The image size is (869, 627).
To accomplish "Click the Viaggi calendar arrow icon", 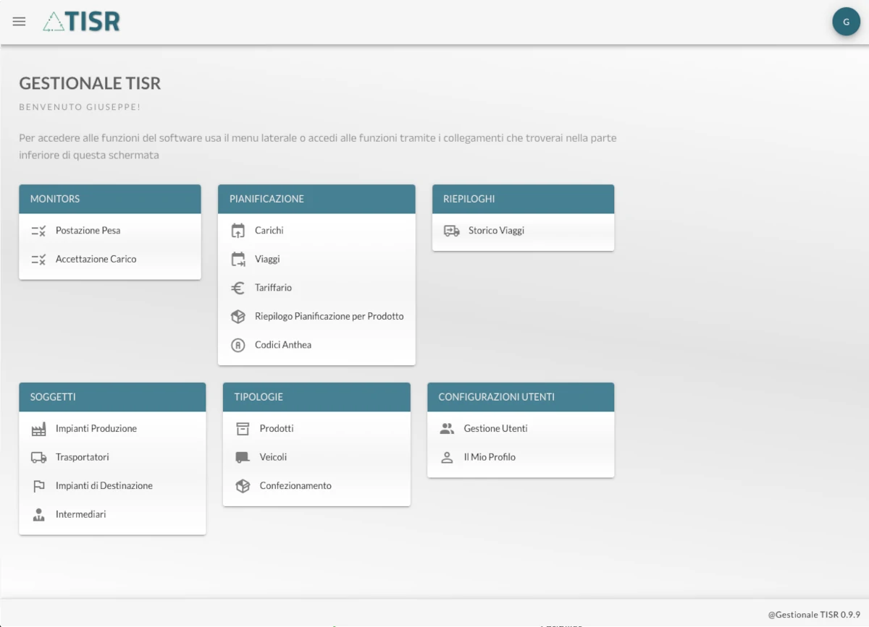I will coord(238,259).
